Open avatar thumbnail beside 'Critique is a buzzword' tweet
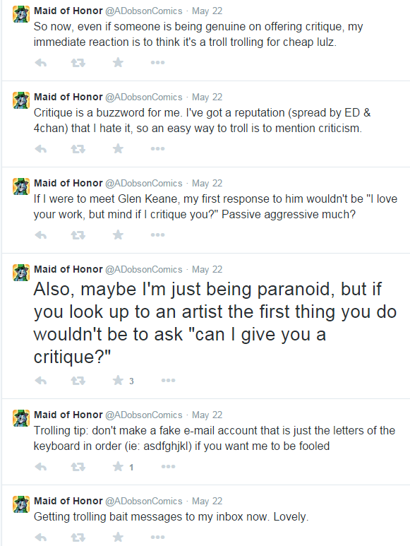The image size is (410, 546). coord(21,100)
